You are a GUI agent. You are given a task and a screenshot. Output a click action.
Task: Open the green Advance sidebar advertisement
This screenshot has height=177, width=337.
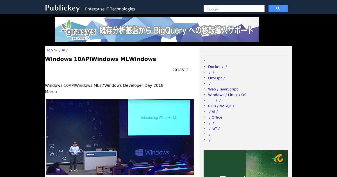pyautogui.click(x=246, y=164)
